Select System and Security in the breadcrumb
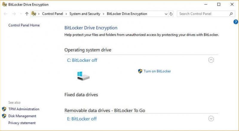This screenshot has height=131, width=239. [85, 14]
